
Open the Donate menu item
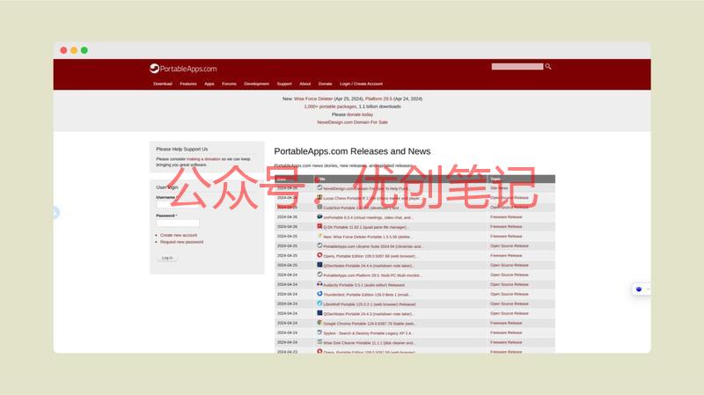point(325,84)
